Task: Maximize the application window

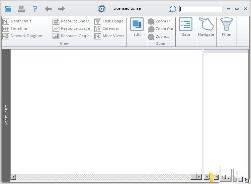Action: tap(237, 9)
